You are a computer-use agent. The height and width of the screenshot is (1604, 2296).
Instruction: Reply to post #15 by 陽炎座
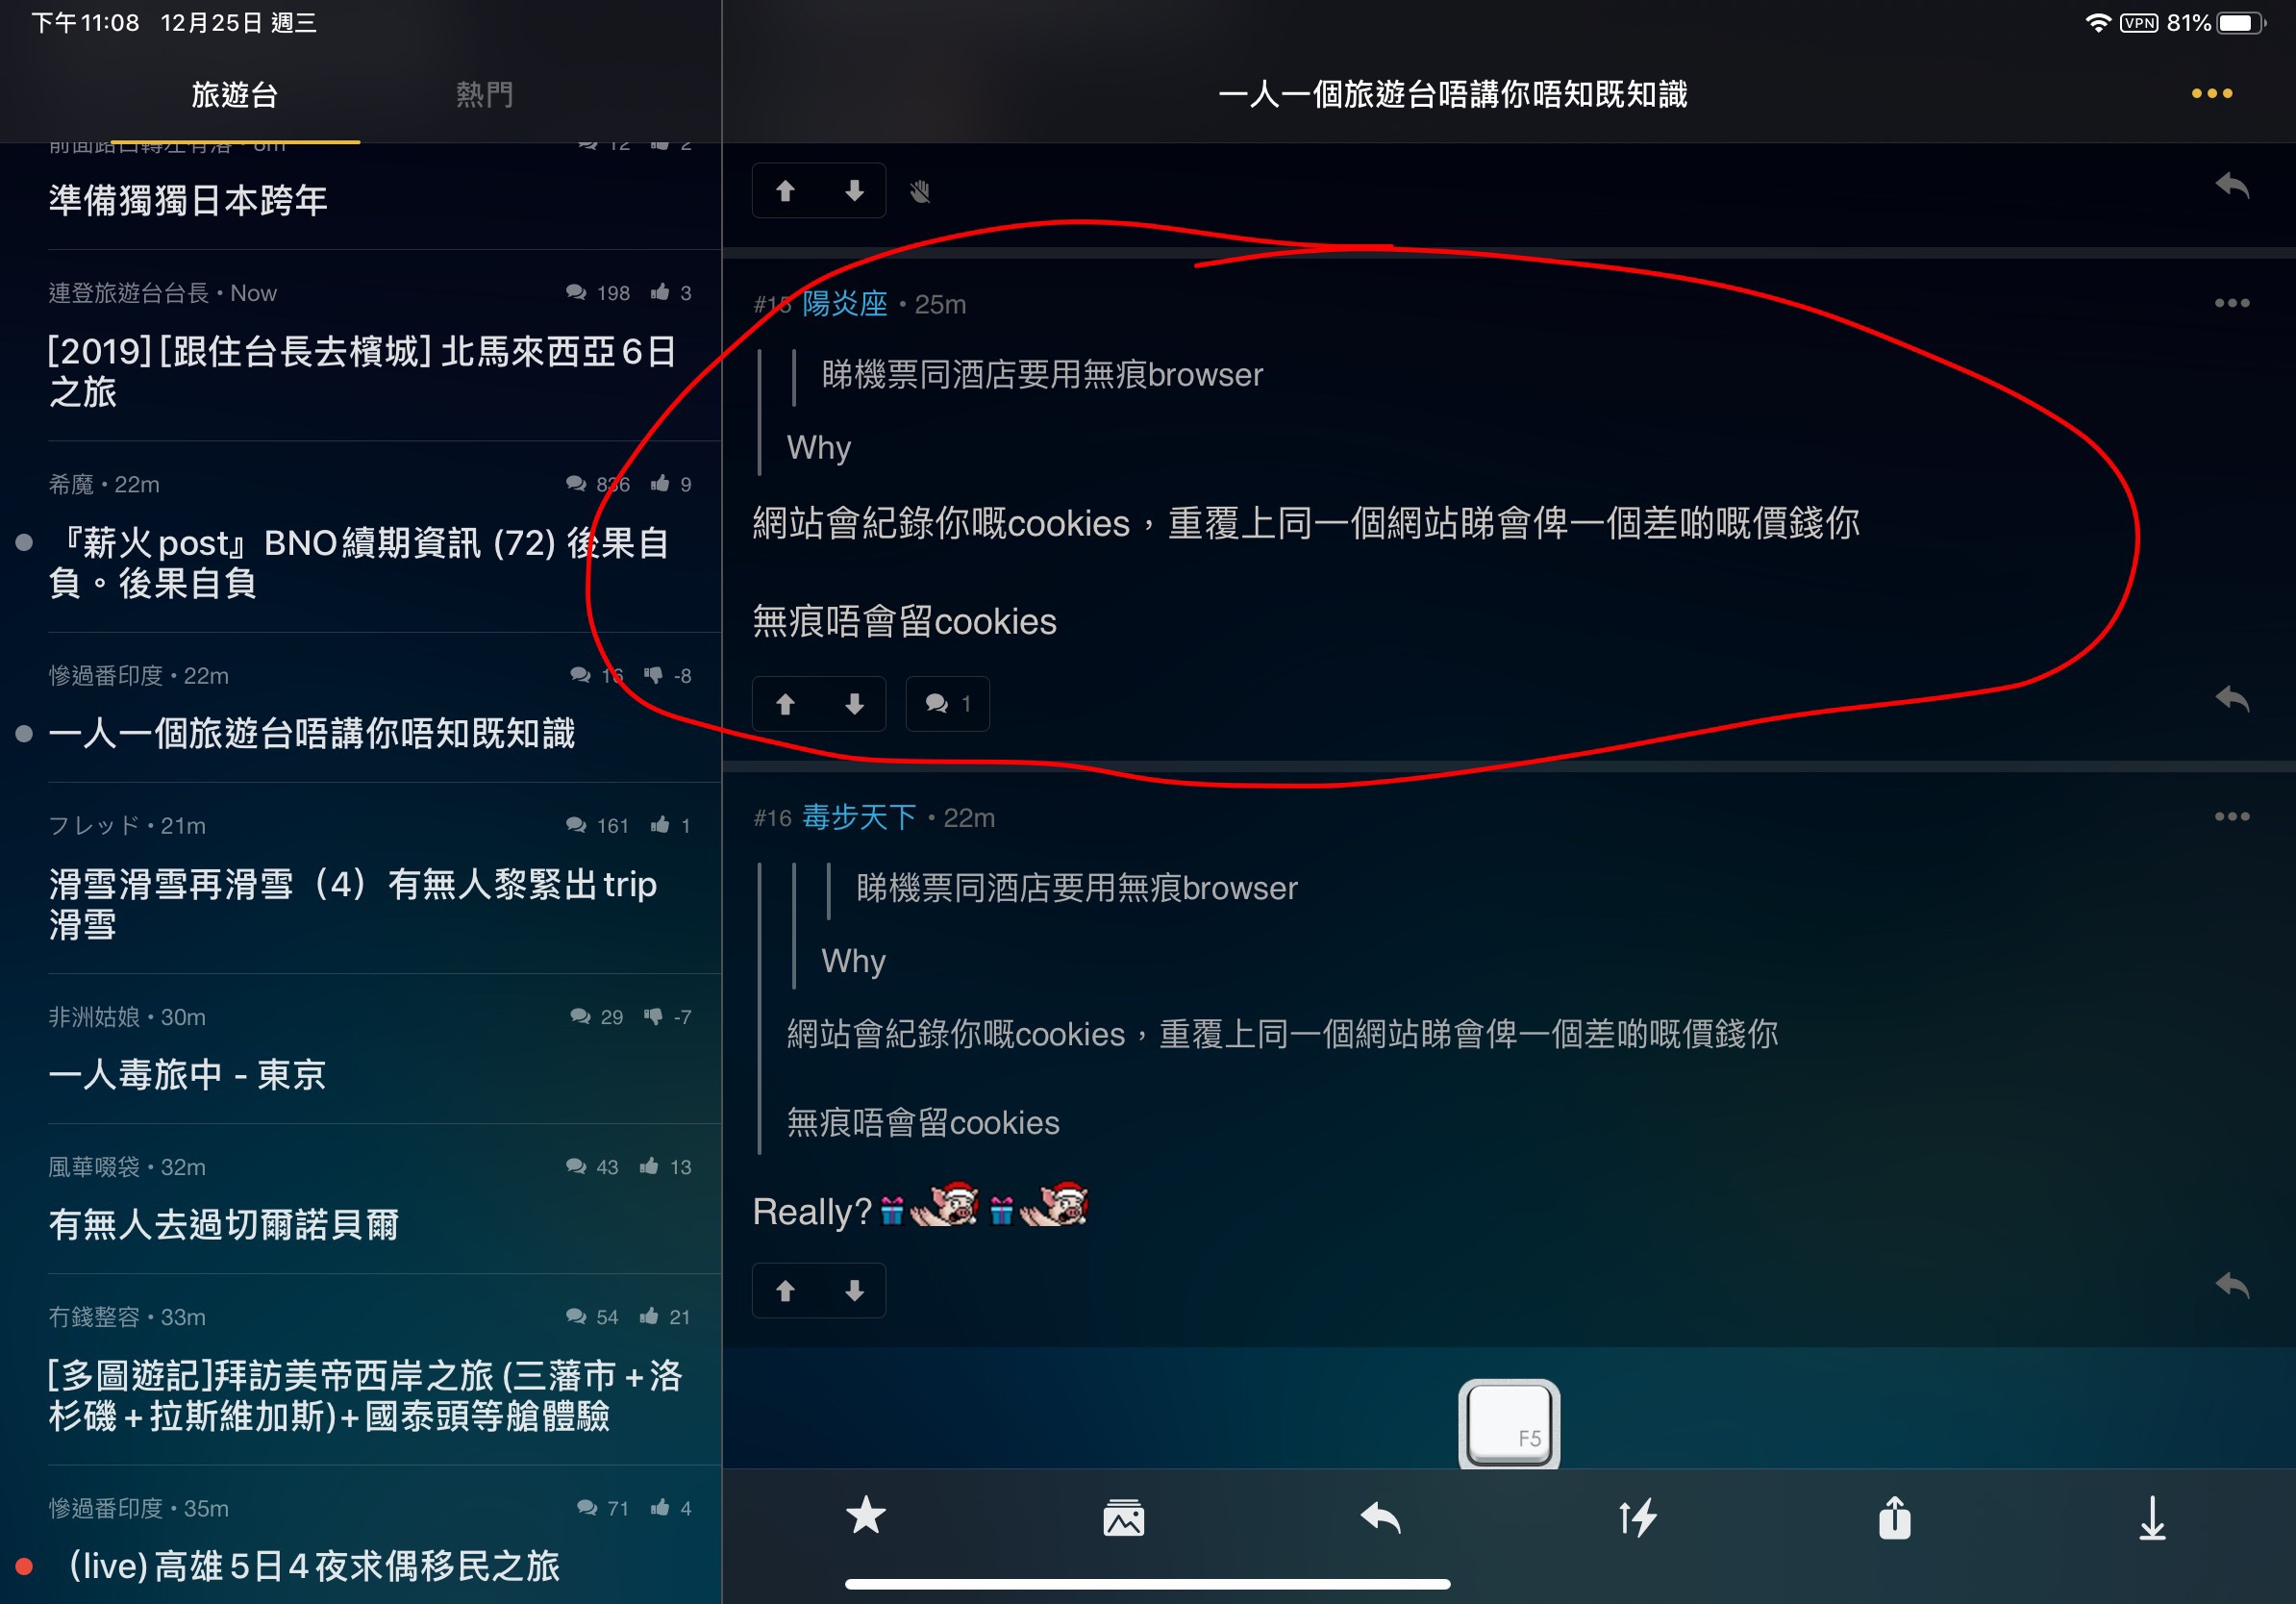pyautogui.click(x=2232, y=698)
